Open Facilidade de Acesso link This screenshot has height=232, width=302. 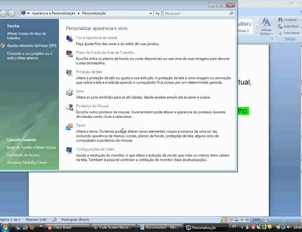point(23,155)
